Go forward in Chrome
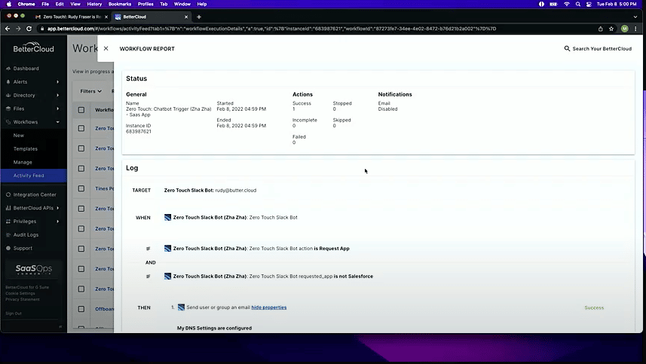Image resolution: width=646 pixels, height=364 pixels. tap(18, 29)
